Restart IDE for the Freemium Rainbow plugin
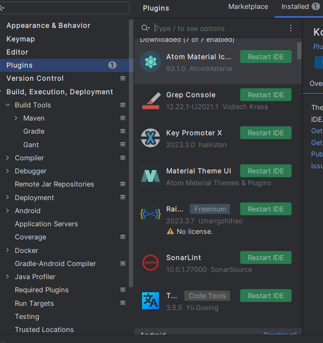The image size is (323, 343). pos(266,209)
